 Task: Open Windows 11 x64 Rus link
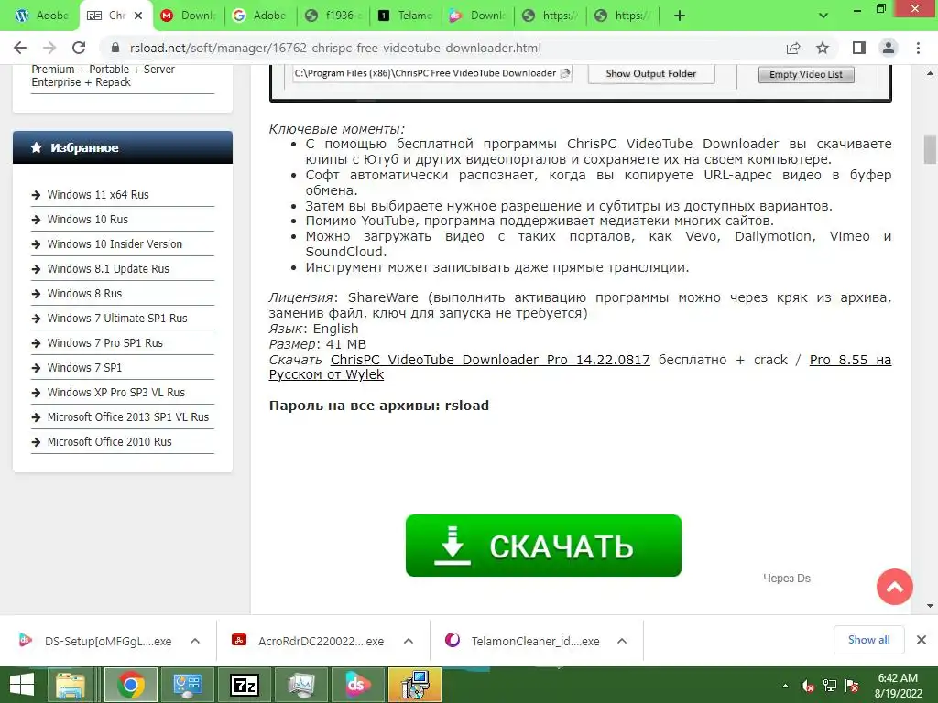pos(98,194)
